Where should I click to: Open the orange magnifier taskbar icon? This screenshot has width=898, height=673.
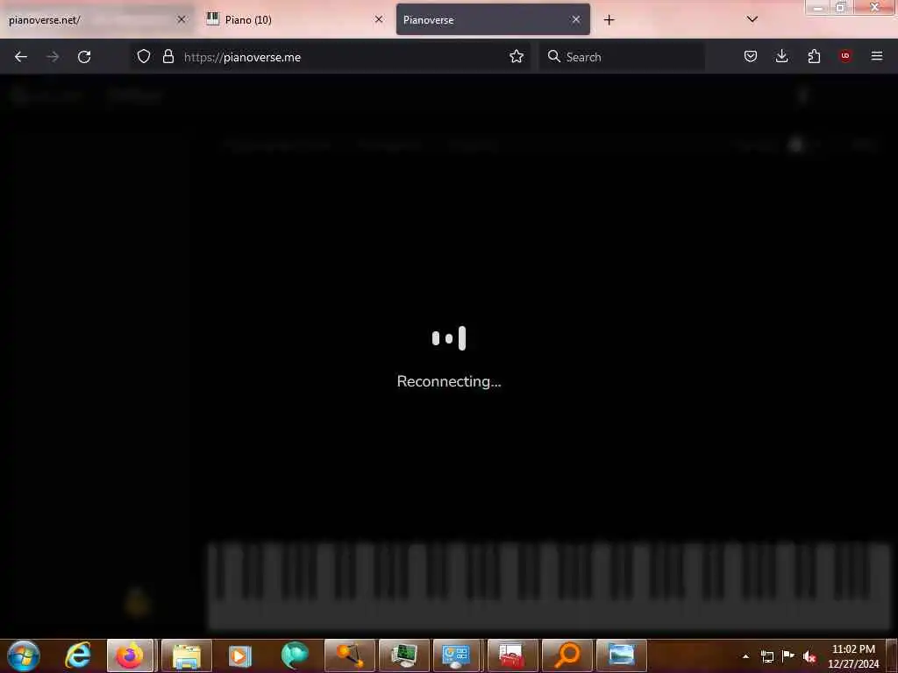567,655
